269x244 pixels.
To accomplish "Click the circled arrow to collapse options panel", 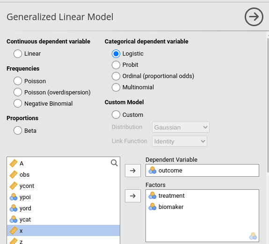I will click(x=254, y=17).
